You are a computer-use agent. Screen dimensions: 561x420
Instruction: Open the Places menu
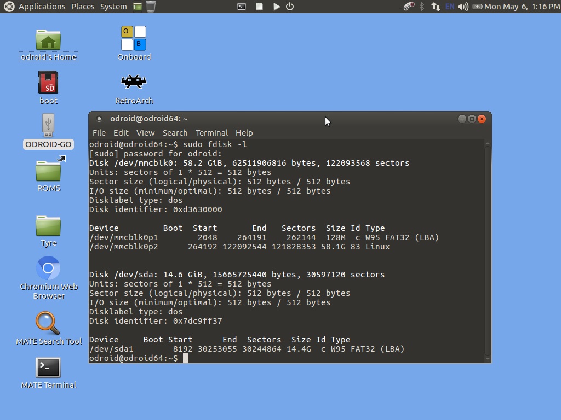point(83,7)
